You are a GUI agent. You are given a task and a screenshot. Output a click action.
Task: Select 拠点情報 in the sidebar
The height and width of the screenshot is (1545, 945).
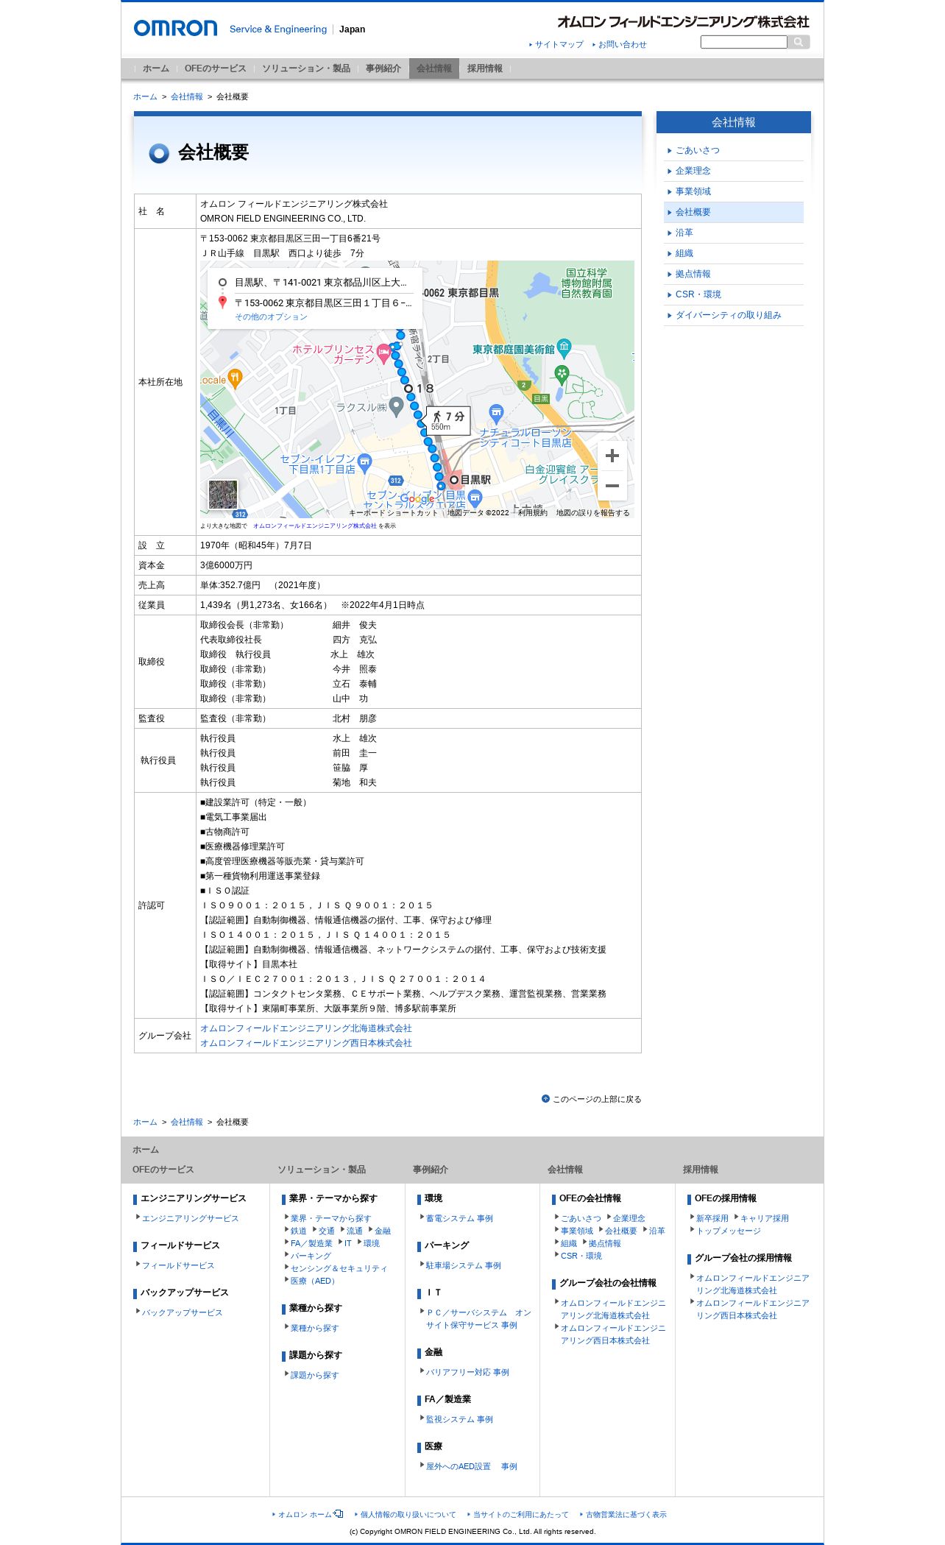pyautogui.click(x=734, y=274)
